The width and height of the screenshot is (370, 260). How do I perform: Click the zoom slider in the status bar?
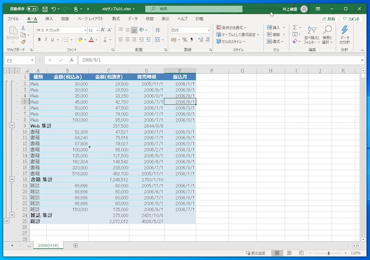point(328,253)
